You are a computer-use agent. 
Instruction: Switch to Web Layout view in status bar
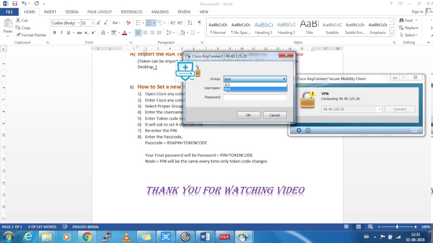pyautogui.click(x=371, y=227)
